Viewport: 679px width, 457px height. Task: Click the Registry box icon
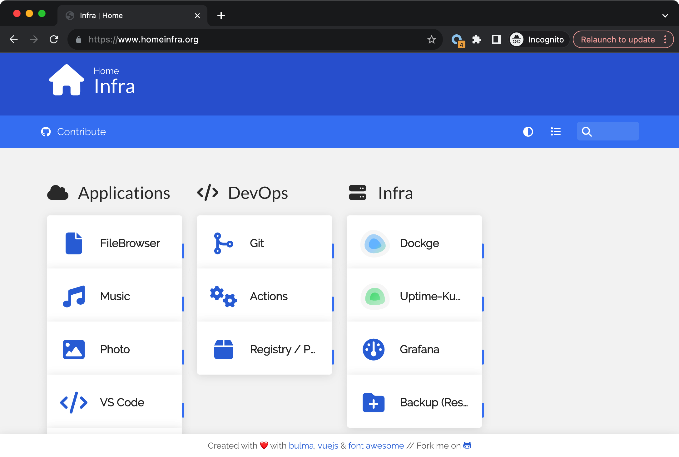[x=224, y=349]
